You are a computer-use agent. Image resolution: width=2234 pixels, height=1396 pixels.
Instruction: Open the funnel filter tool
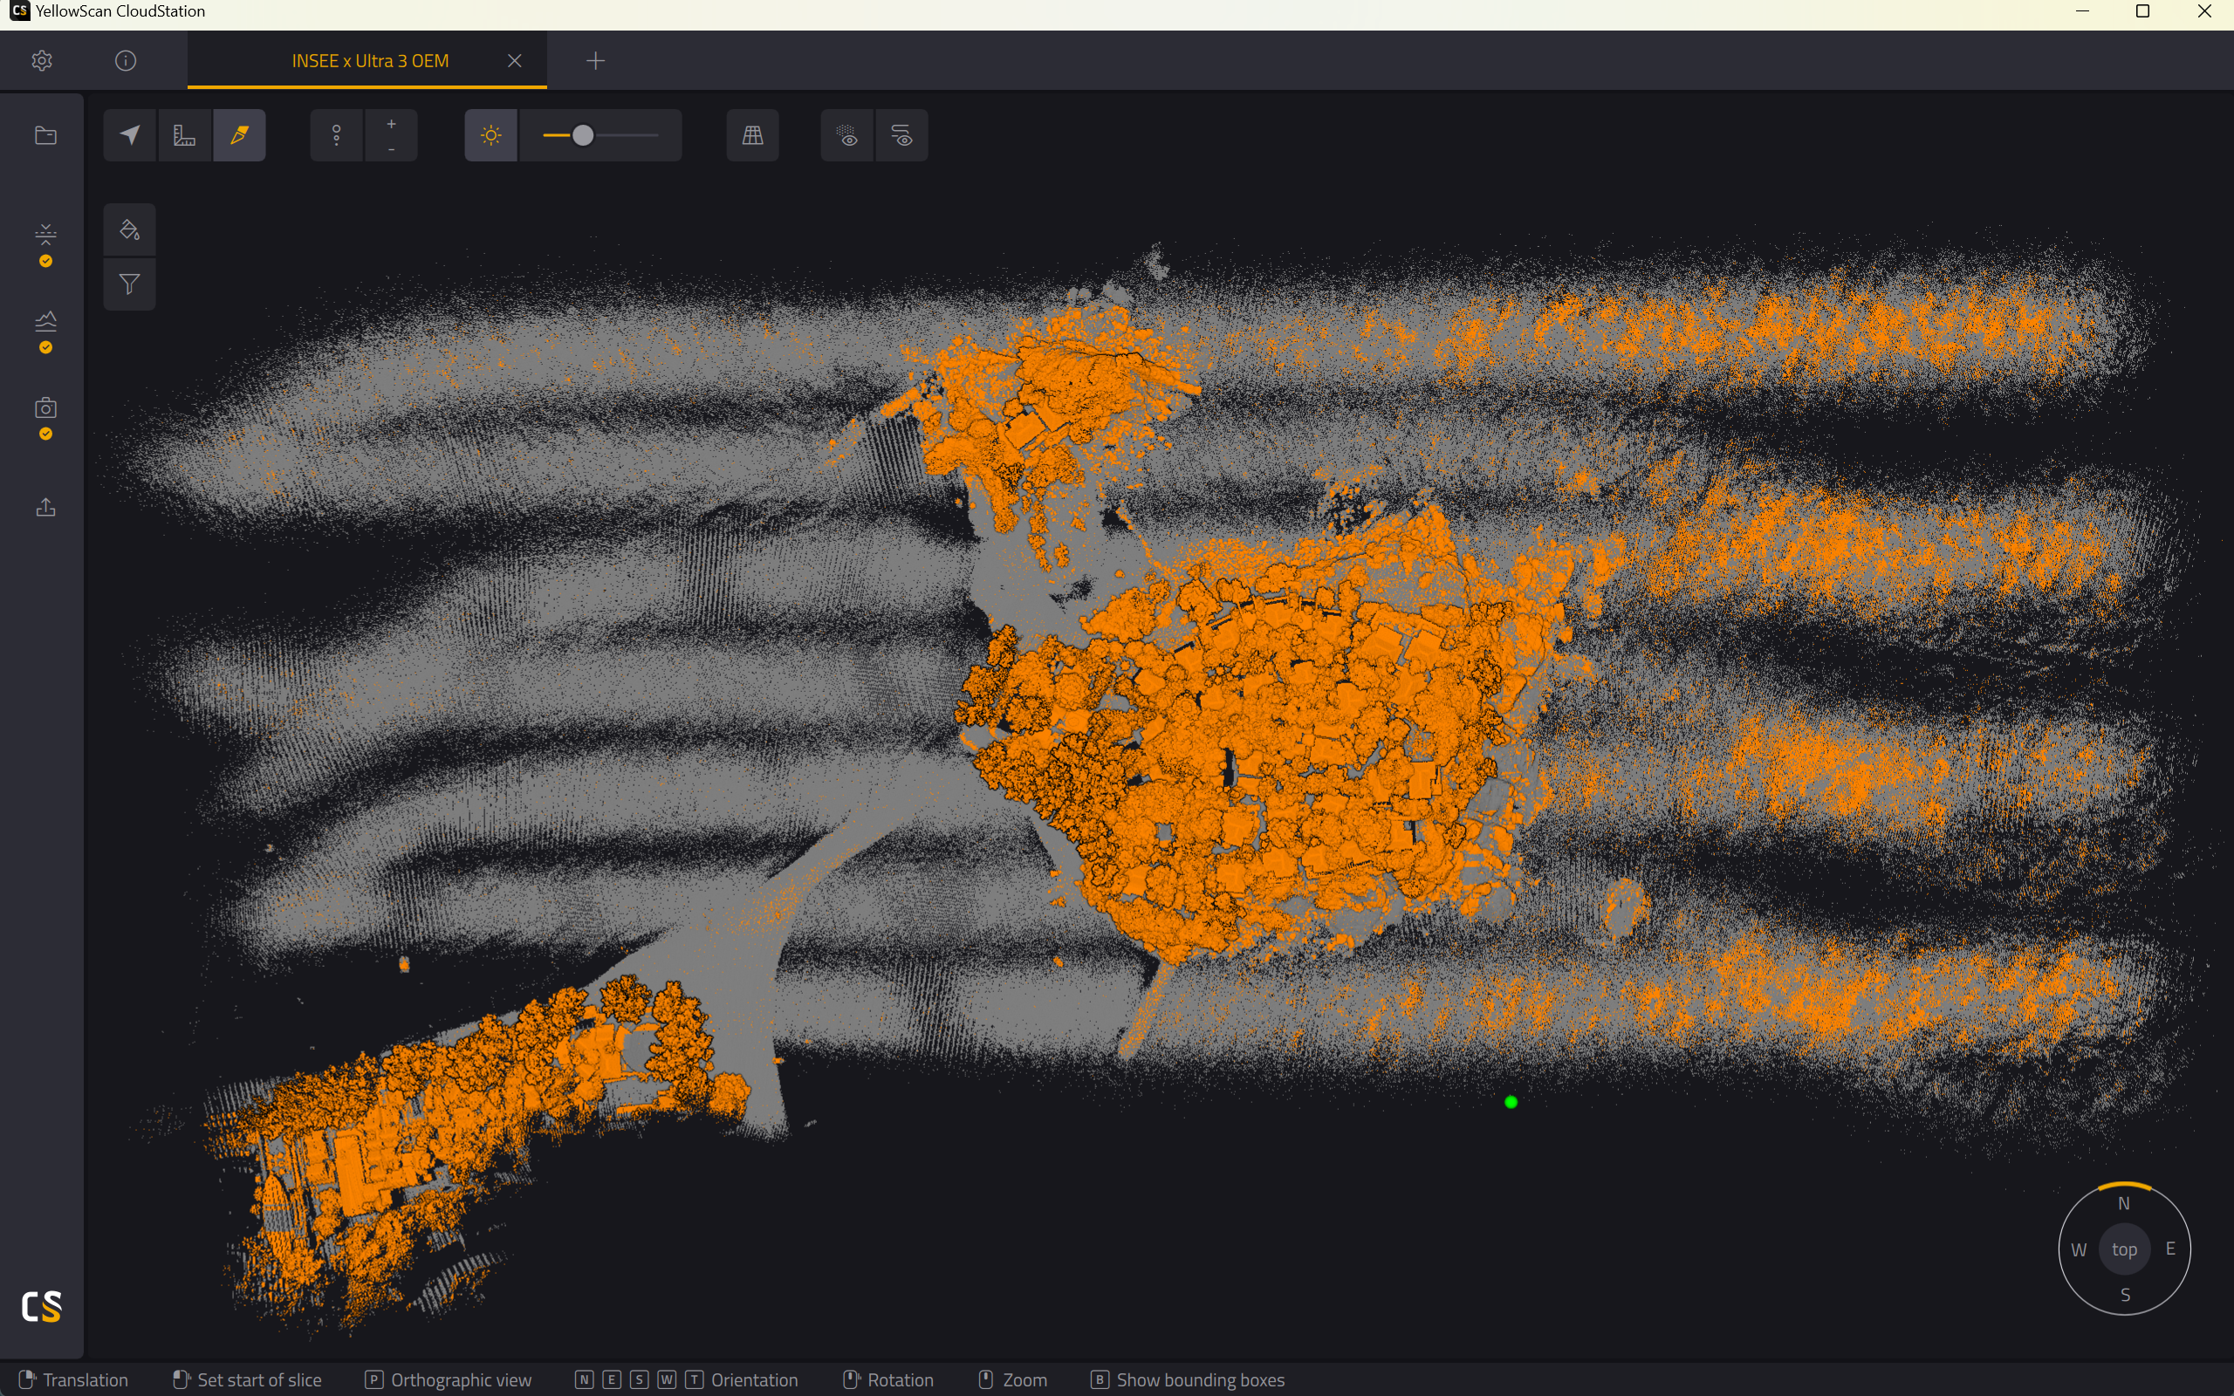pyautogui.click(x=129, y=284)
